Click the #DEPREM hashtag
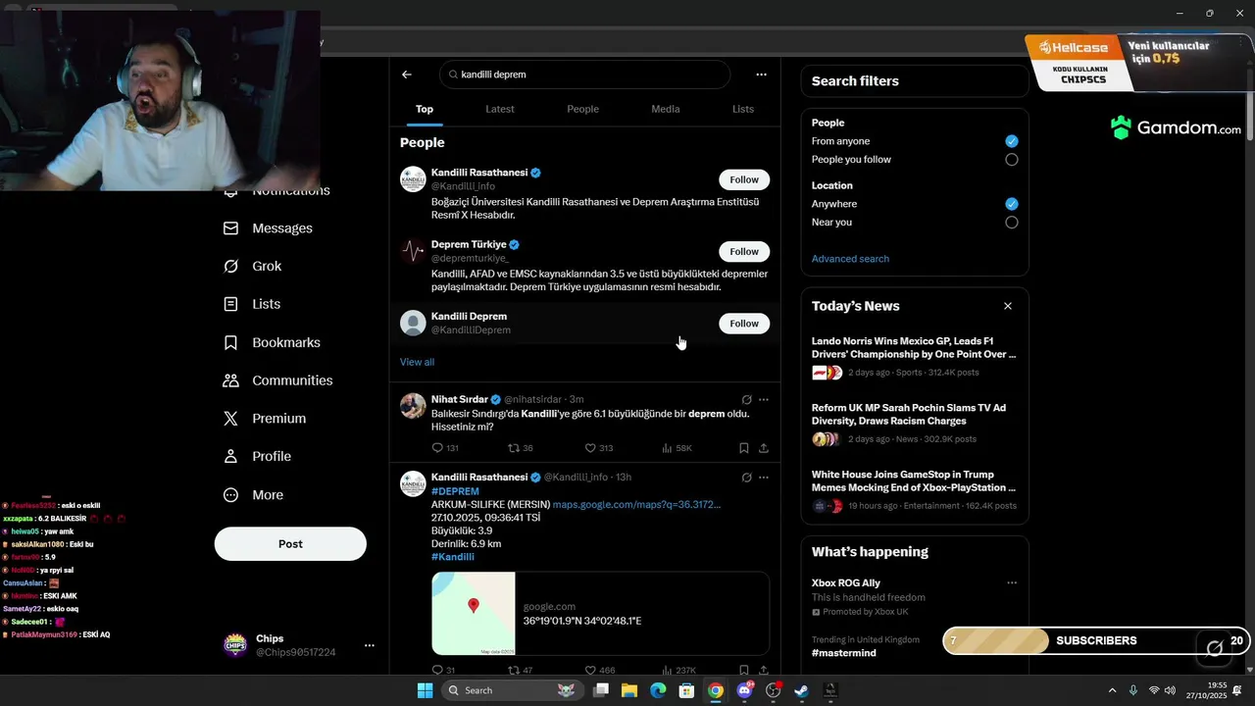1255x706 pixels. 455,491
